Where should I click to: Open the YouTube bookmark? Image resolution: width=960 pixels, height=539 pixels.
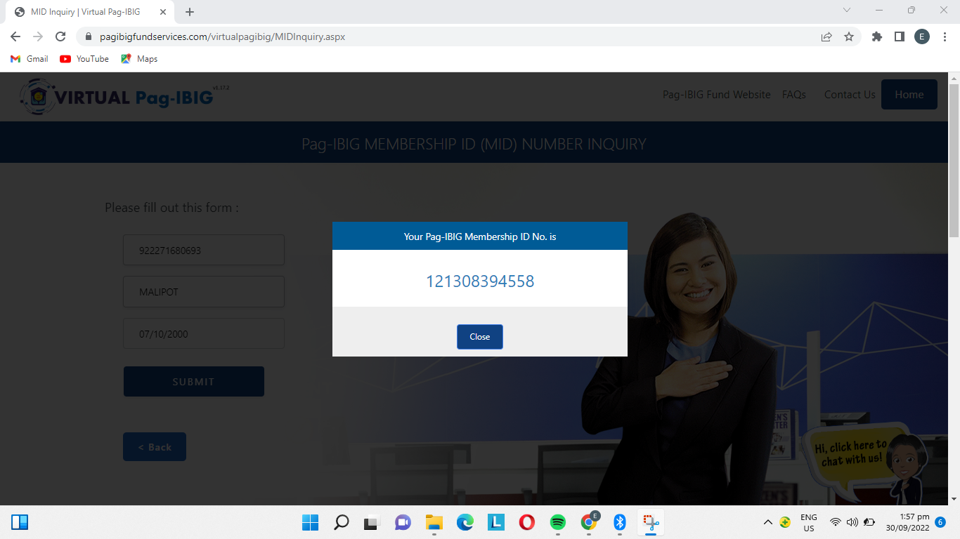click(x=84, y=59)
